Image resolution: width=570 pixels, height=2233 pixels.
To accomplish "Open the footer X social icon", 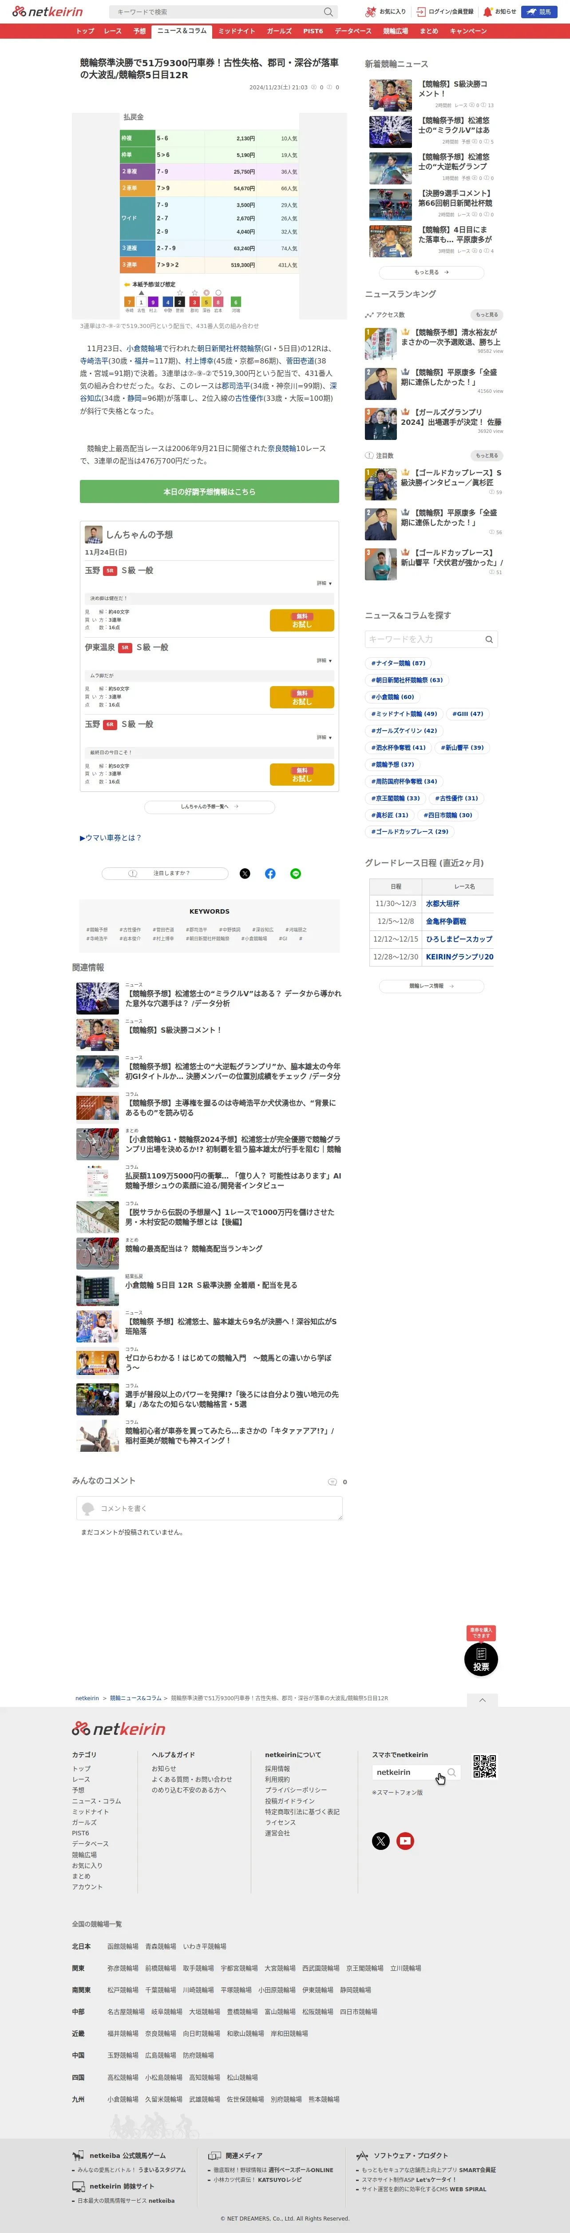I will pyautogui.click(x=380, y=1840).
